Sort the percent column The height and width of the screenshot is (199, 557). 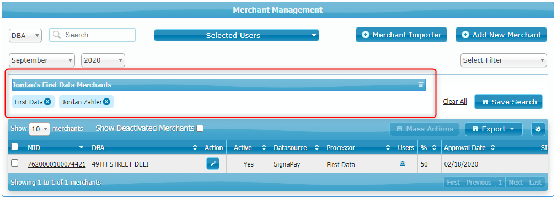pos(434,148)
